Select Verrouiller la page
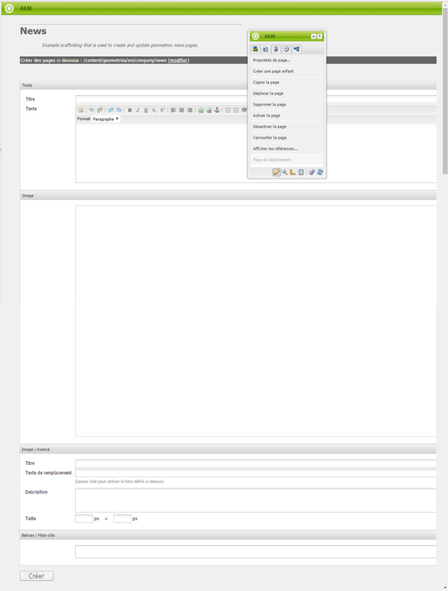 point(287,137)
